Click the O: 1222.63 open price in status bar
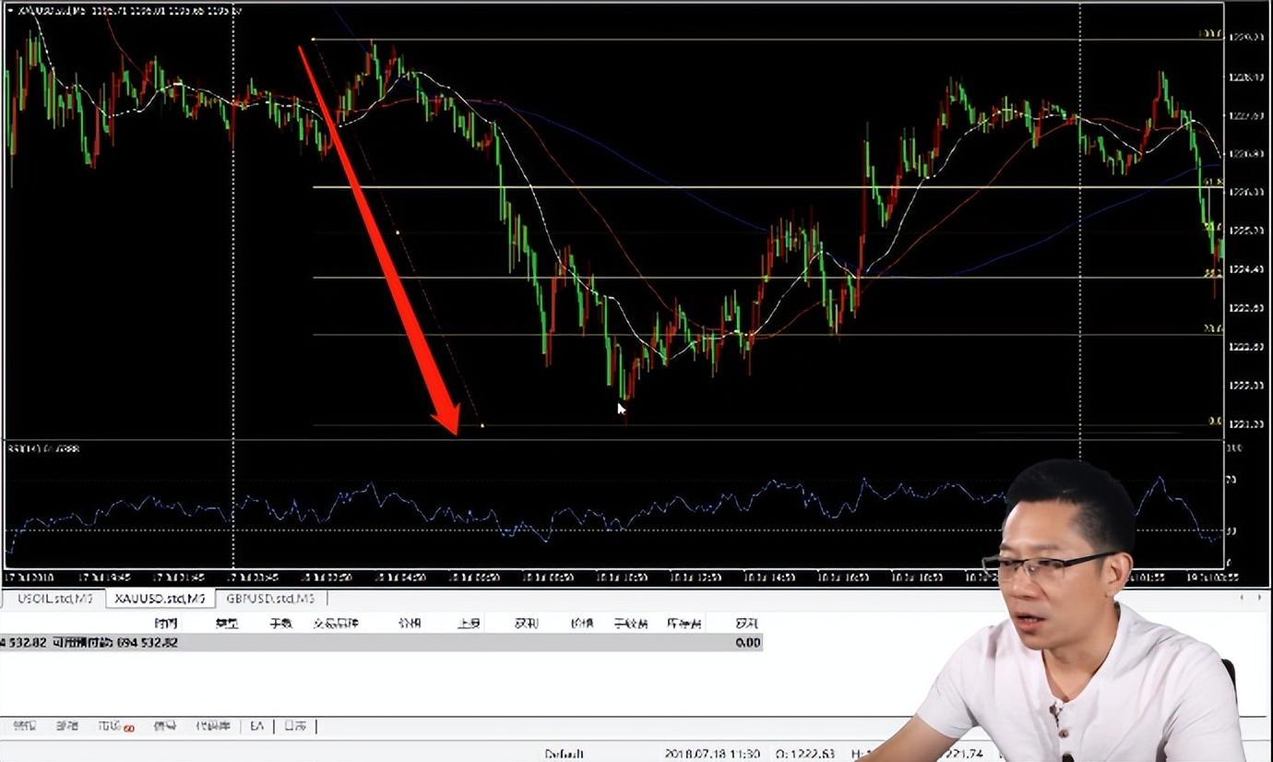Screen dimensions: 1273x762 [x=804, y=754]
